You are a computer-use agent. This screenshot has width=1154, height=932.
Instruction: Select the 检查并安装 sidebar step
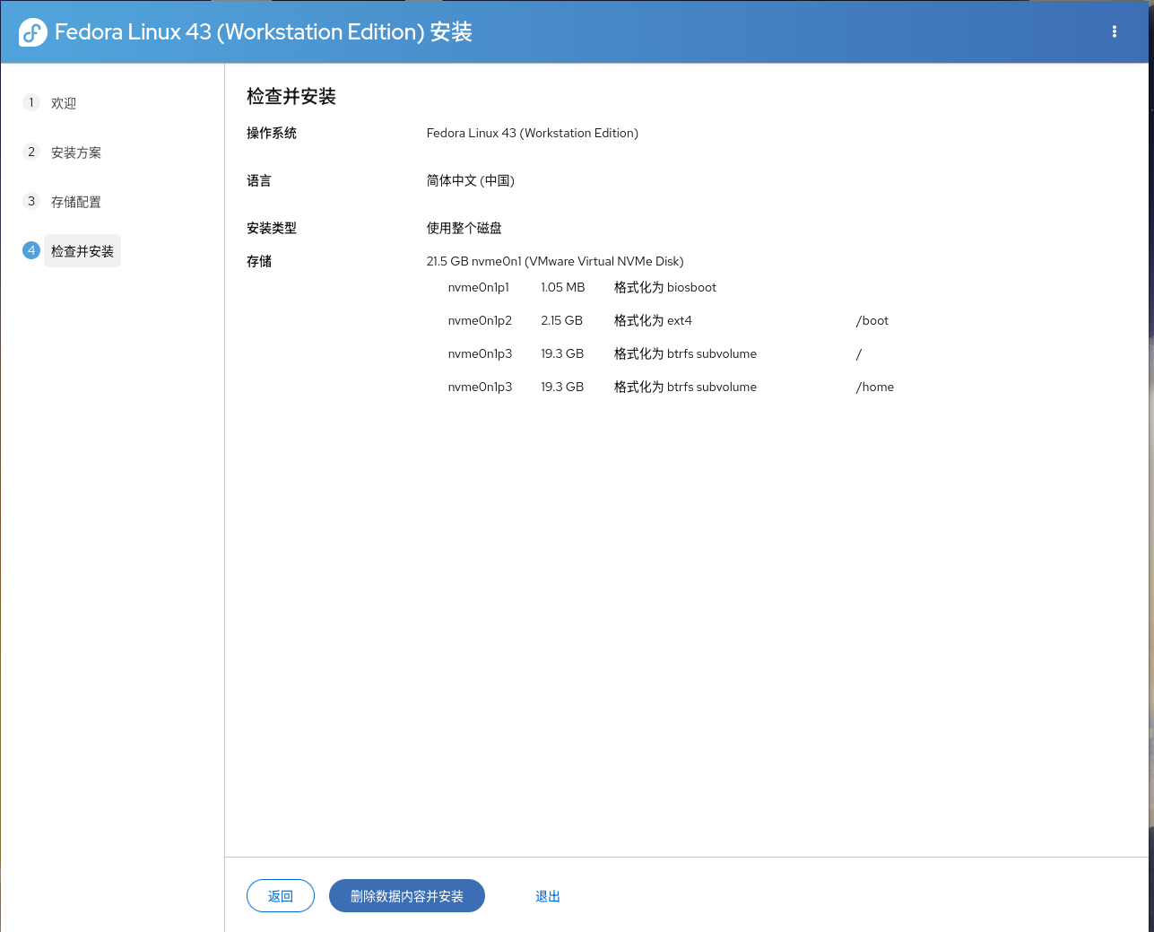82,251
